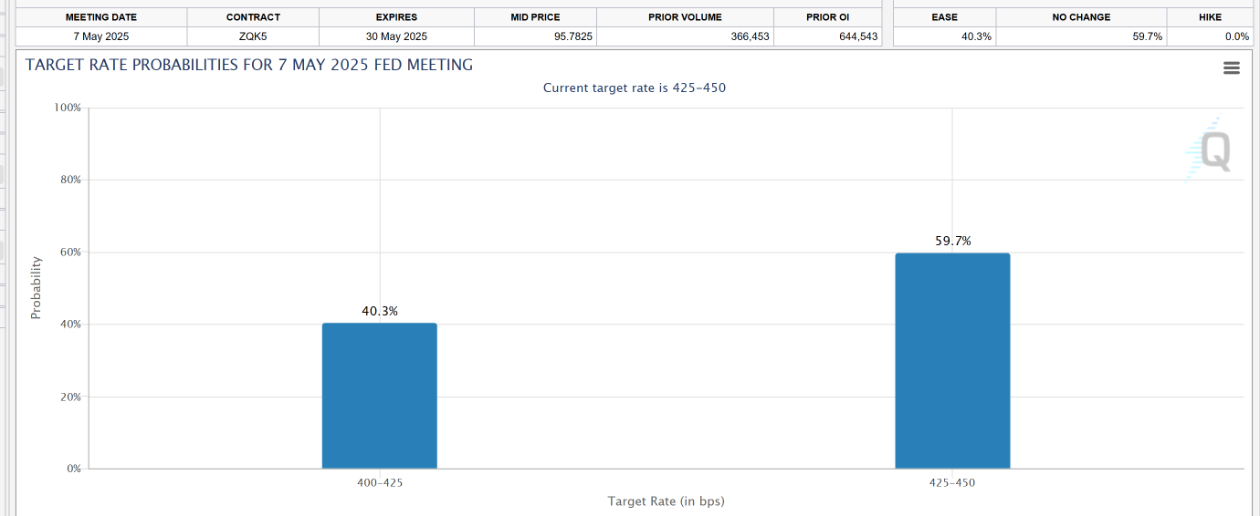Click the 80% y-axis tick label

[71, 180]
